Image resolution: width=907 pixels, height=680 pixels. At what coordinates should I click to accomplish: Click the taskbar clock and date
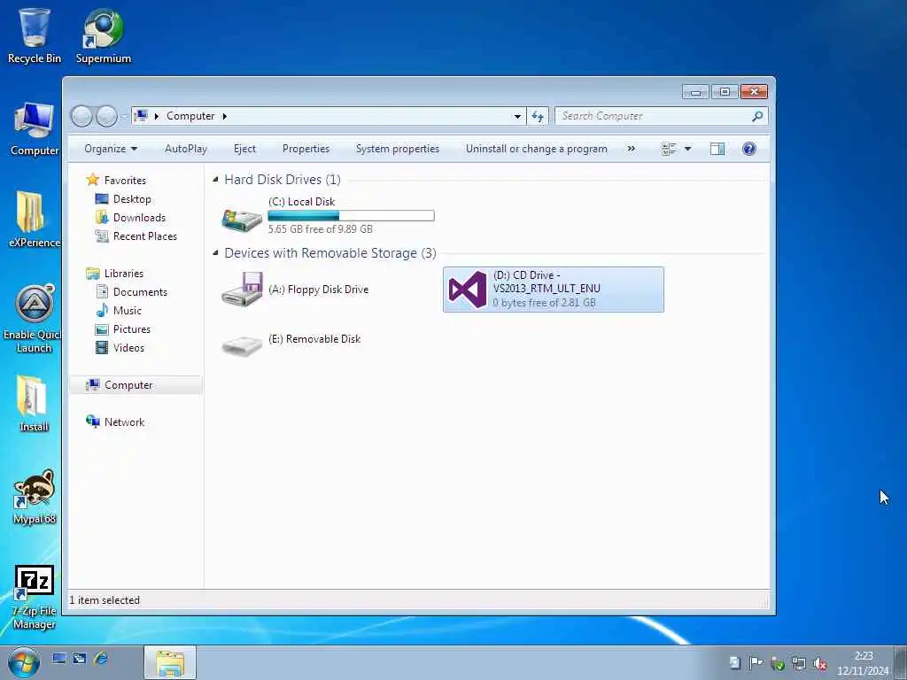(x=863, y=663)
